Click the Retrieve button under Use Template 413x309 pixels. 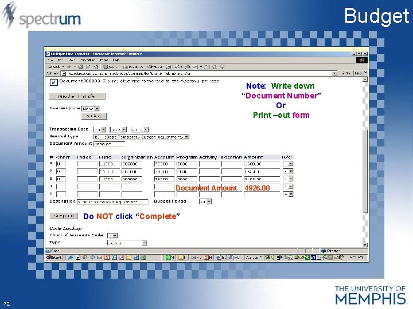[94, 116]
